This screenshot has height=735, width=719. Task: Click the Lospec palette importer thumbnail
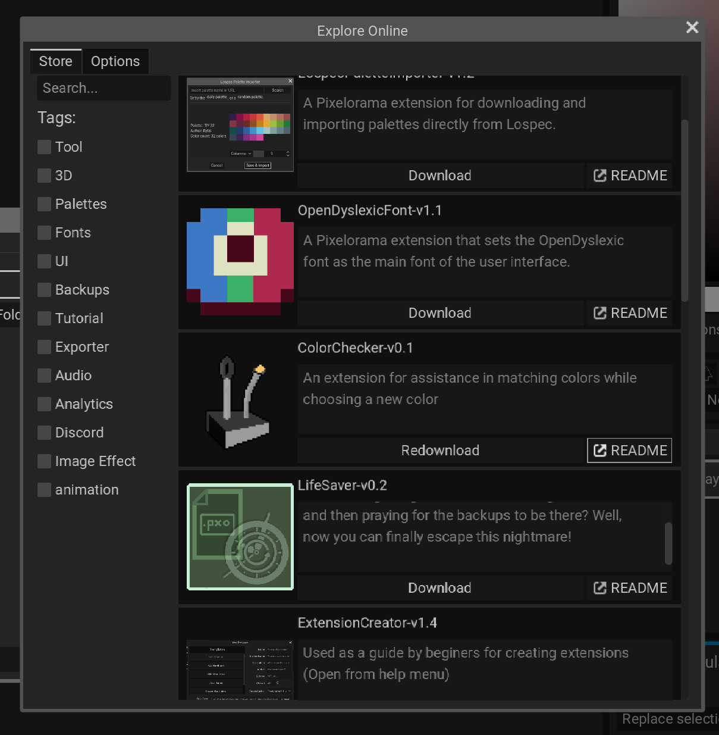tap(240, 124)
